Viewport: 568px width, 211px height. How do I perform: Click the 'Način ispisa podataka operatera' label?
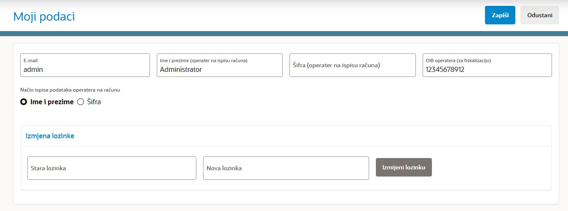pyautogui.click(x=71, y=90)
